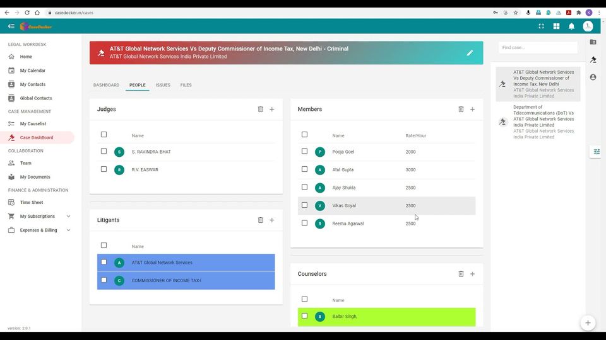The image size is (606, 340).
Task: Select all members using the header checkbox
Action: 304,134
